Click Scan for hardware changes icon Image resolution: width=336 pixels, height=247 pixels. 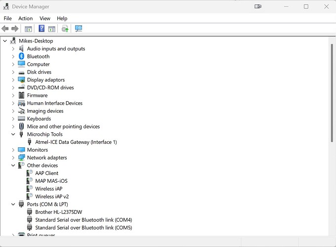79,29
